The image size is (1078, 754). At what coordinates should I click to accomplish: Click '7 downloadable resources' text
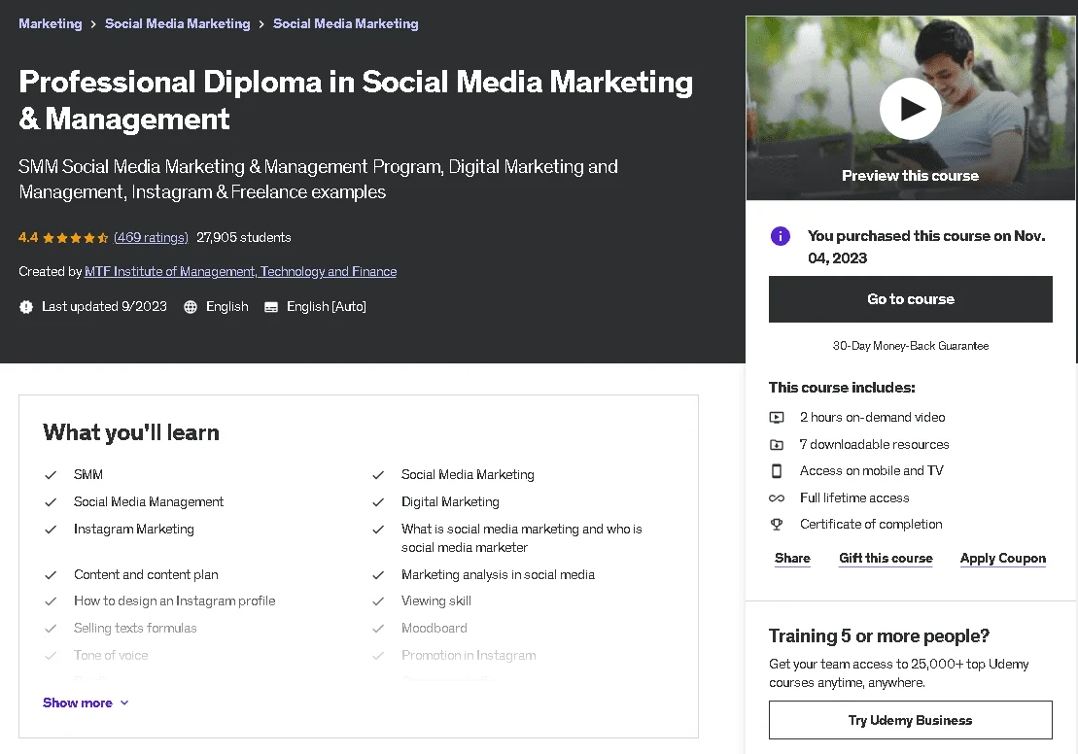875,445
